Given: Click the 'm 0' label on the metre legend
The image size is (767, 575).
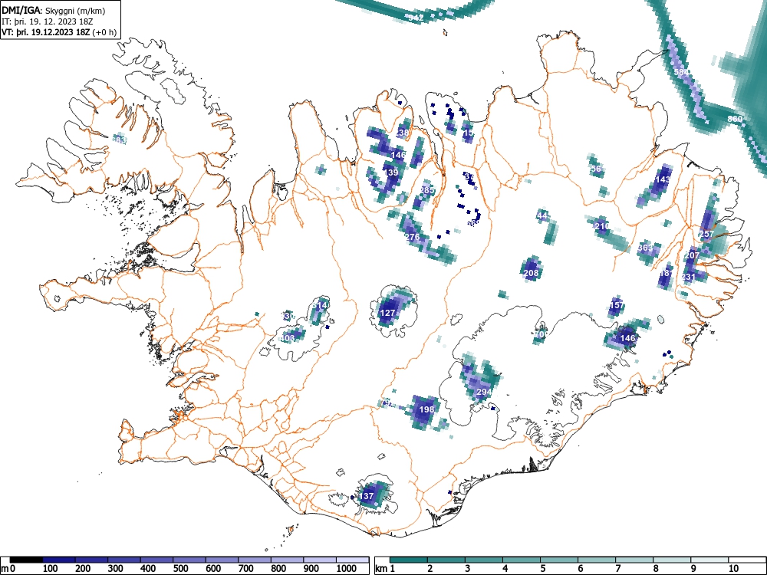Looking at the screenshot, I should (8, 569).
